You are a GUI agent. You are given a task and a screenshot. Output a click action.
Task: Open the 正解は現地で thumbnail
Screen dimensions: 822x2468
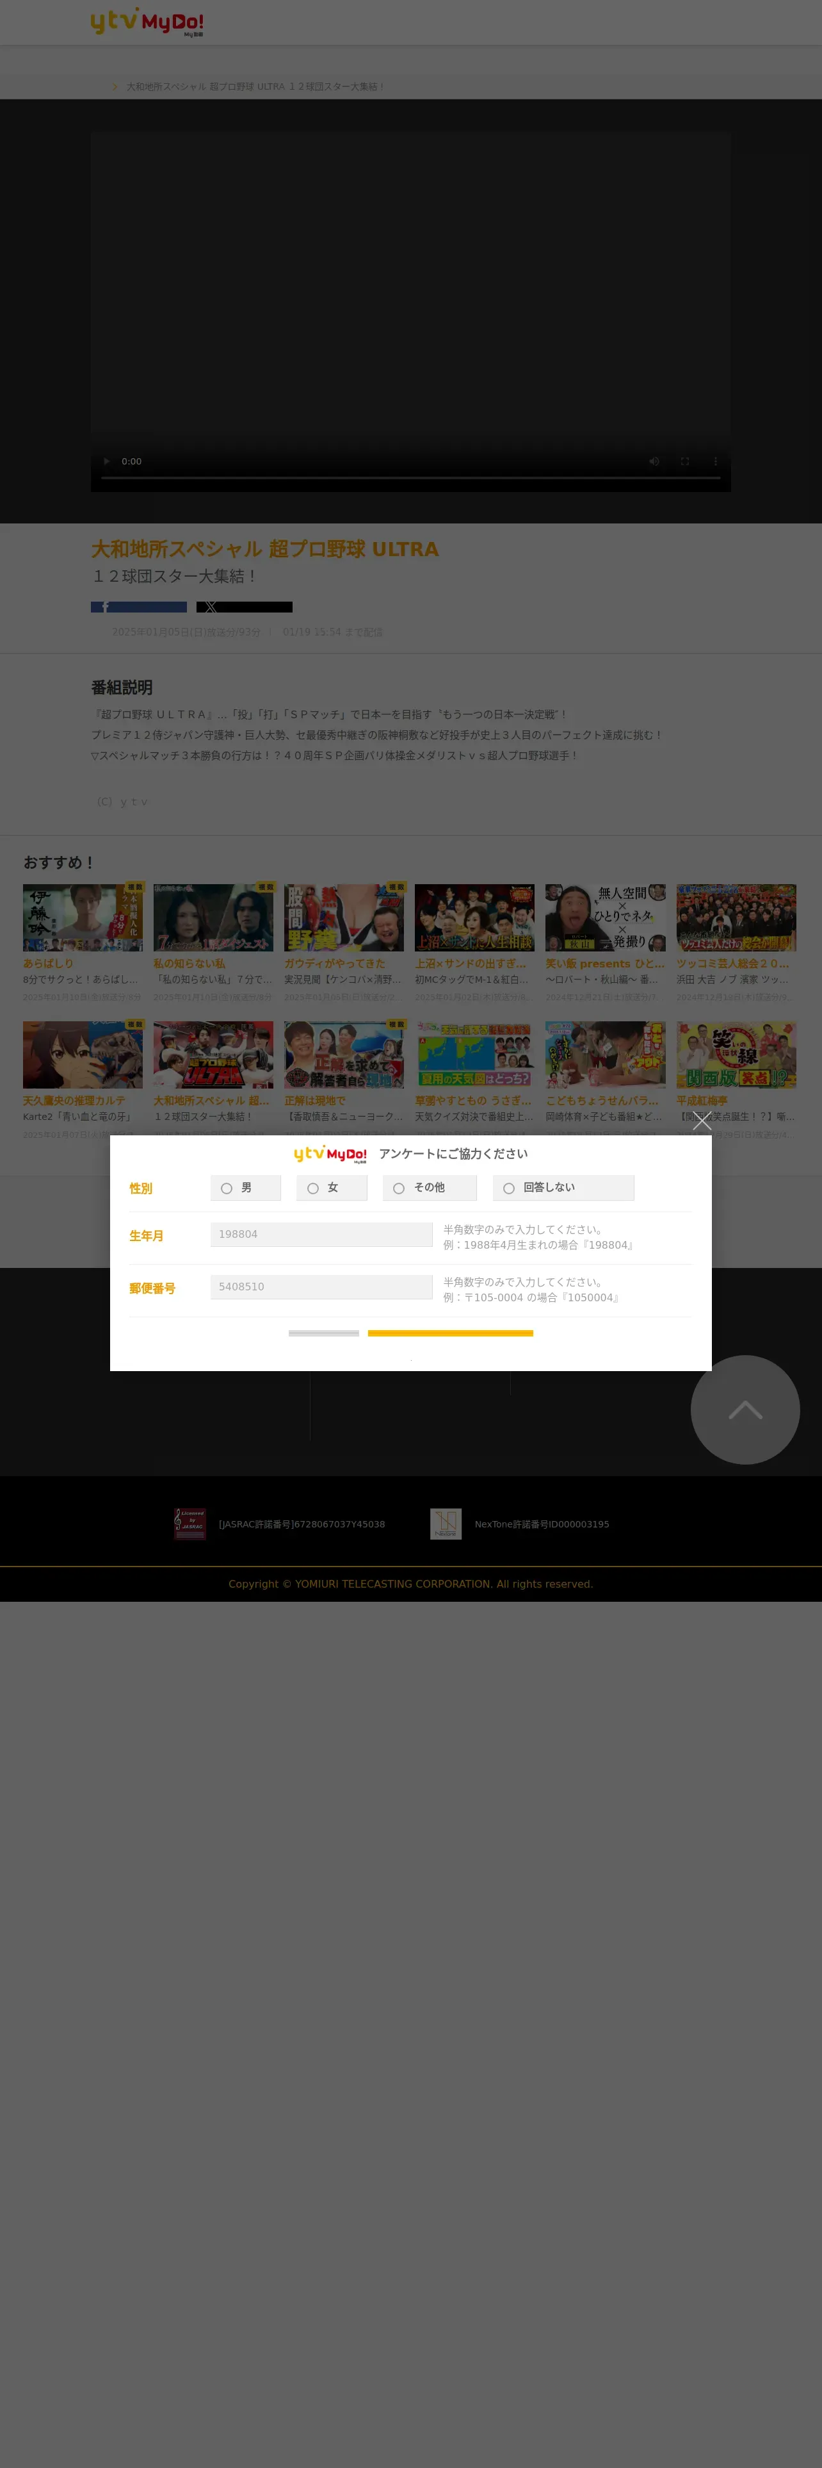tap(344, 1054)
